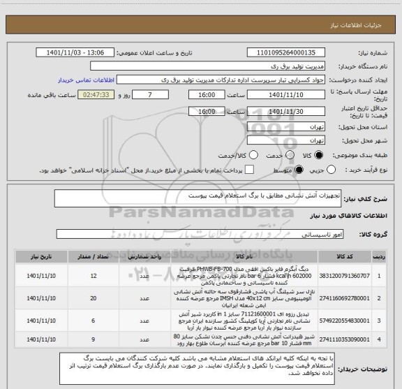Click the quantity 12 cell in row 1

94,276
